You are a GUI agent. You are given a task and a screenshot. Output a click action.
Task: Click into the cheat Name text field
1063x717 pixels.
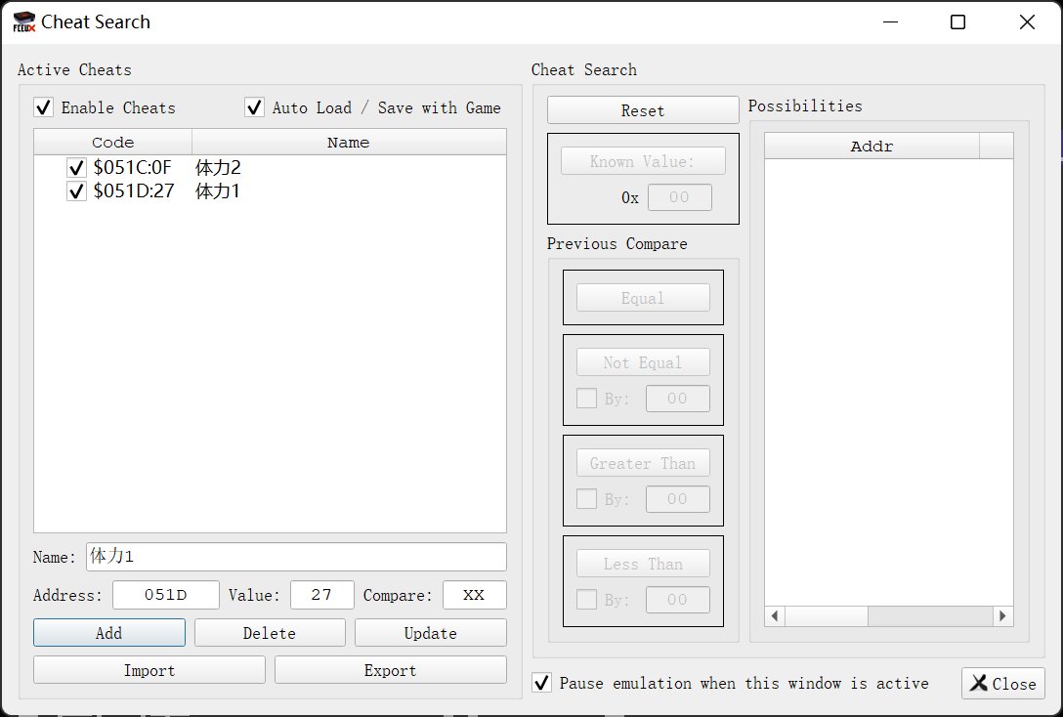[295, 557]
